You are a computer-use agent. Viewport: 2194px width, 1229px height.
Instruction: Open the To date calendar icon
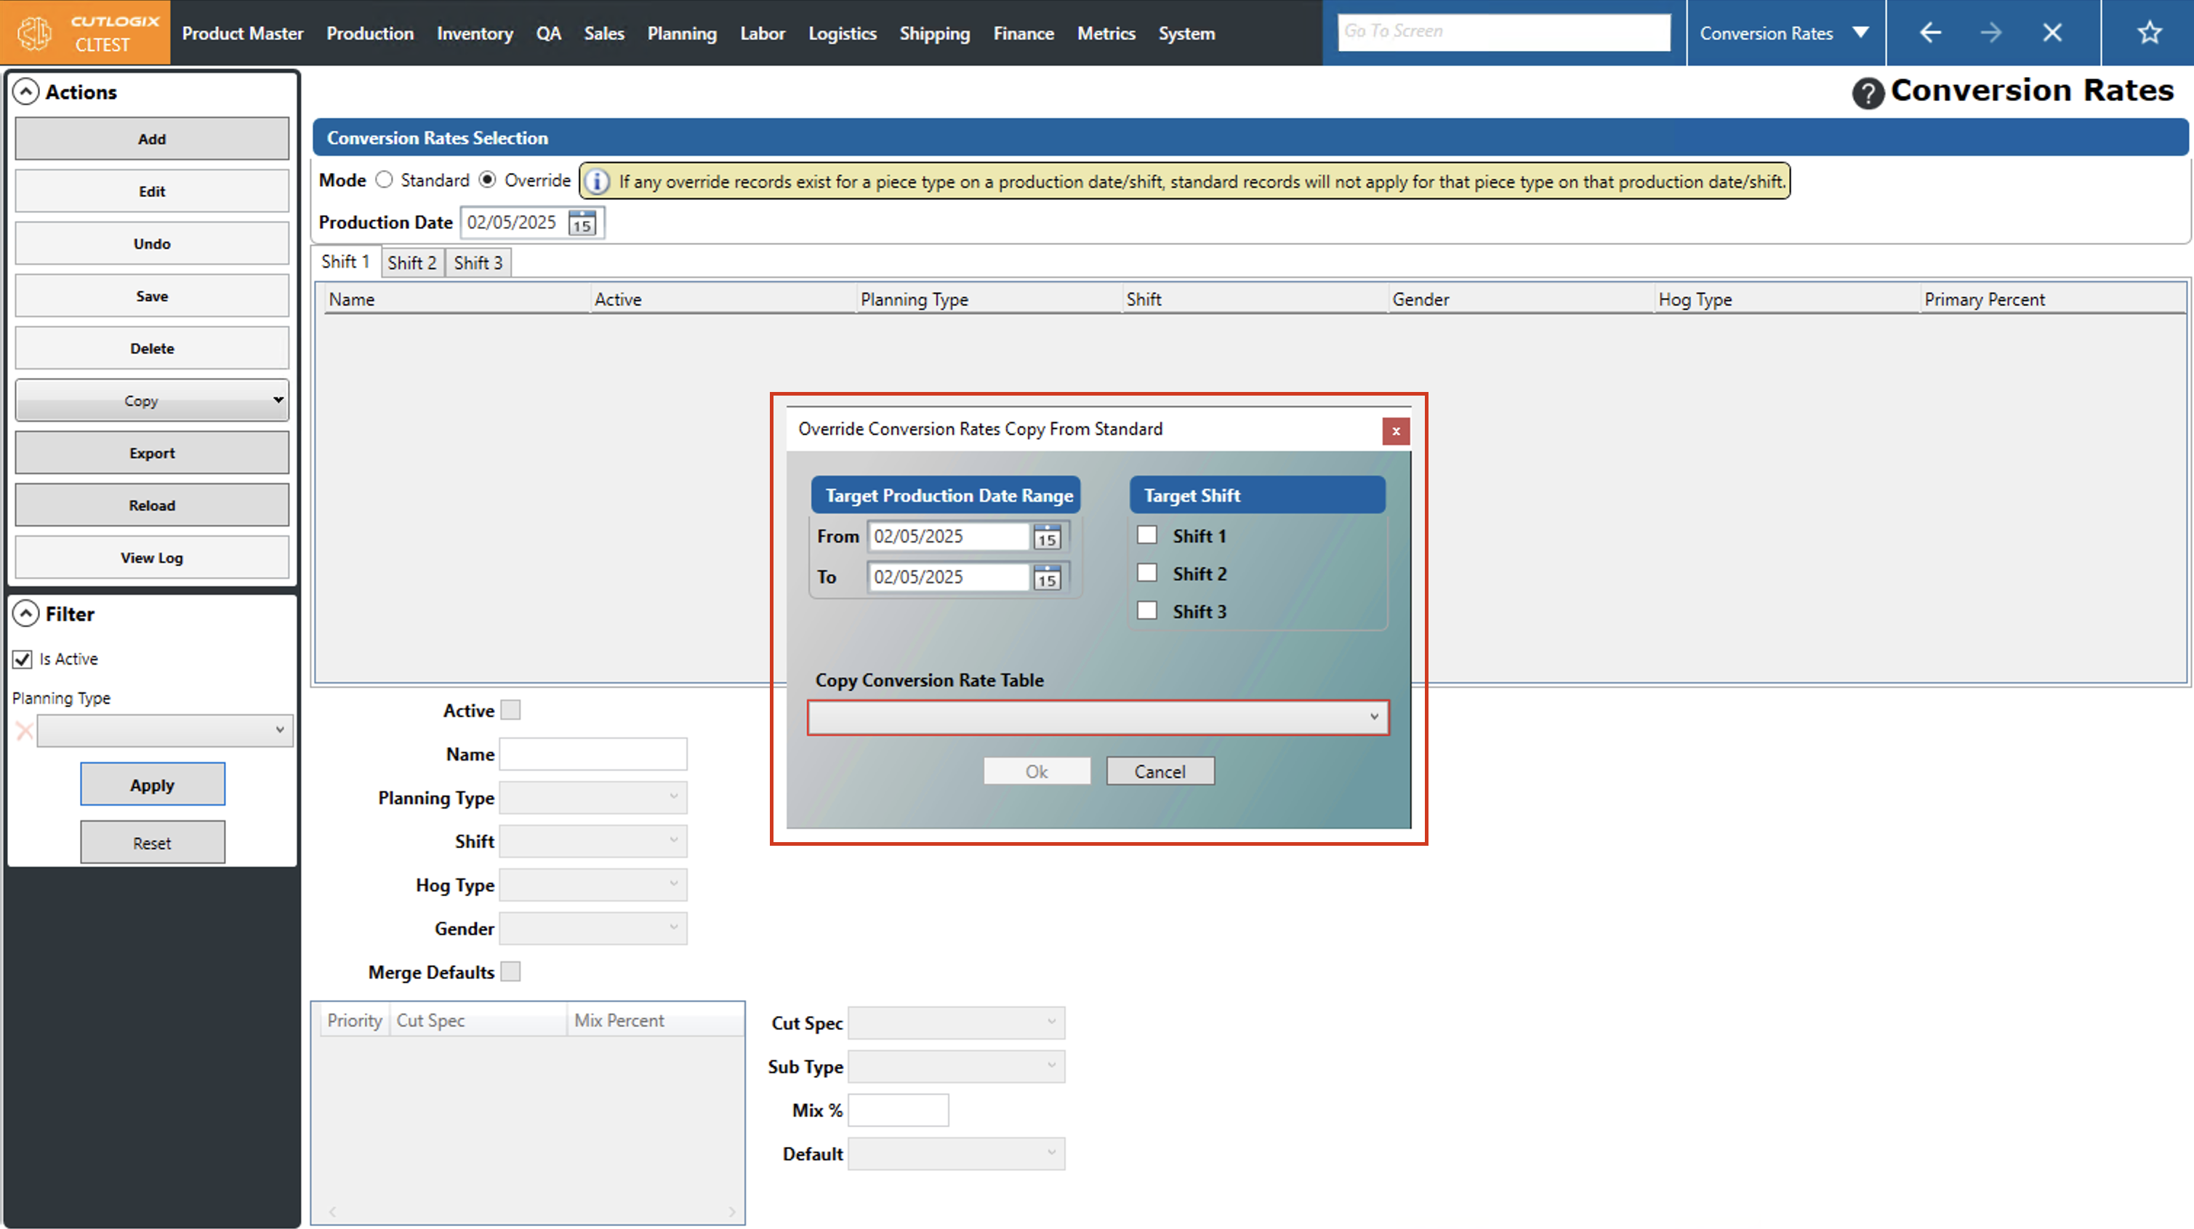coord(1047,578)
